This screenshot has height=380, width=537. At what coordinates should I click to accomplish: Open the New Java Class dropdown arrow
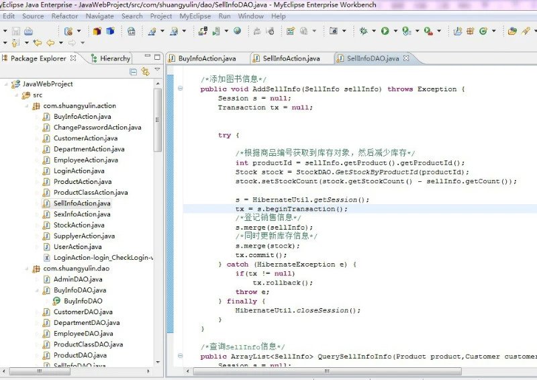pyautogui.click(x=493, y=31)
